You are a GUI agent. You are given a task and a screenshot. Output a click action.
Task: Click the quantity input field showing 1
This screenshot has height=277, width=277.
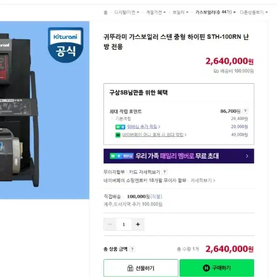pos(124,224)
